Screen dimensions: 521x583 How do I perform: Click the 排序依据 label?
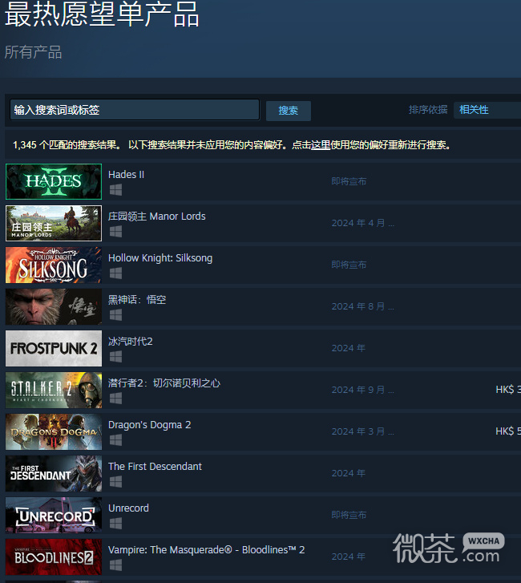pos(428,110)
